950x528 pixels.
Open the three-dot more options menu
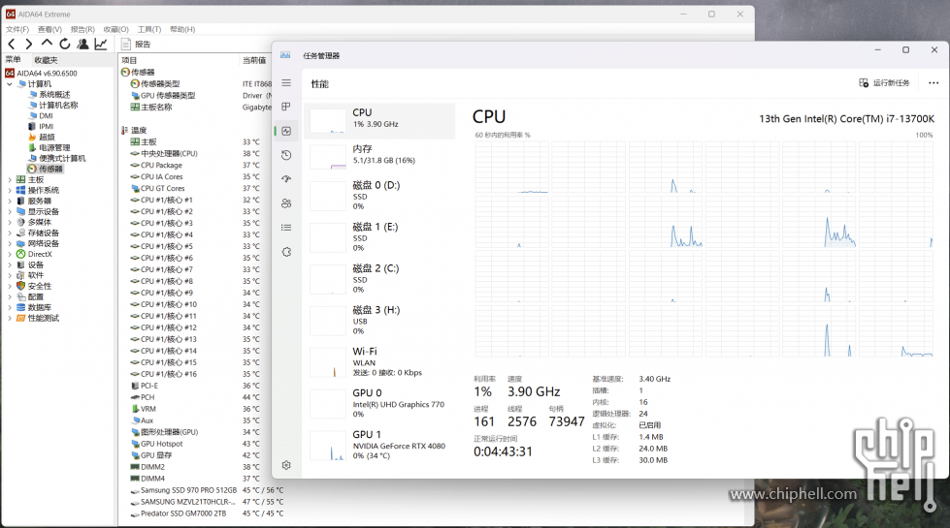pos(934,83)
